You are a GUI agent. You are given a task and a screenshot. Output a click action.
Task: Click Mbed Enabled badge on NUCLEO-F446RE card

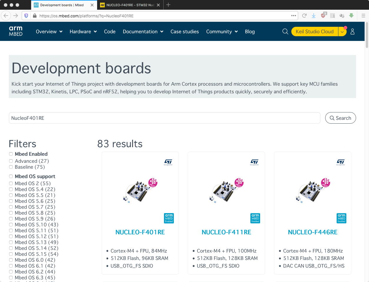tap(341, 218)
